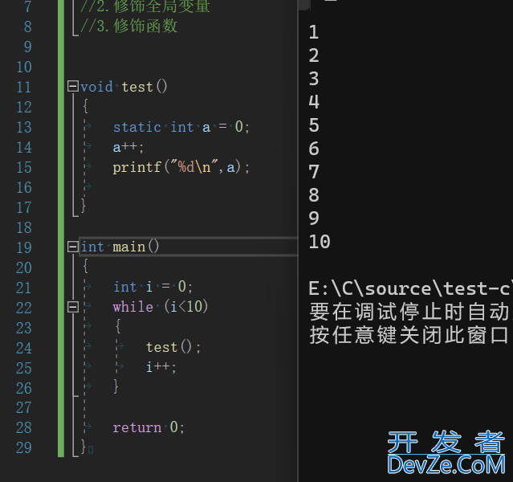This screenshot has width=513, height=482.
Task: Click output value 1 in console
Action: (314, 32)
